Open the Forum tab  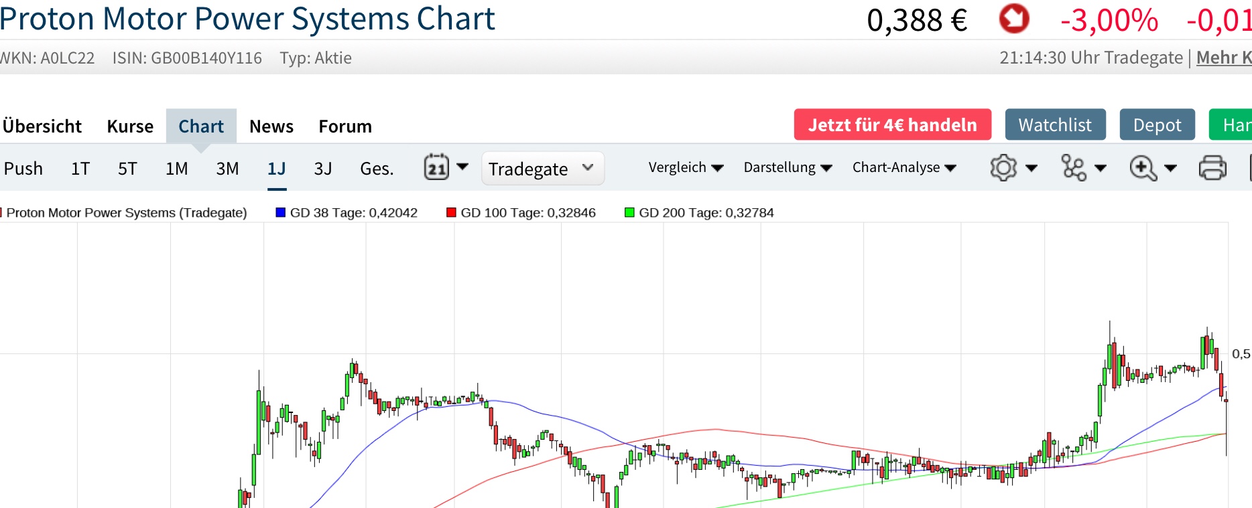[x=345, y=126]
